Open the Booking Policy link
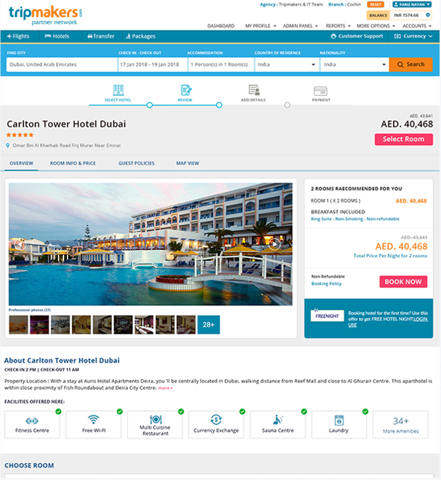 click(326, 284)
